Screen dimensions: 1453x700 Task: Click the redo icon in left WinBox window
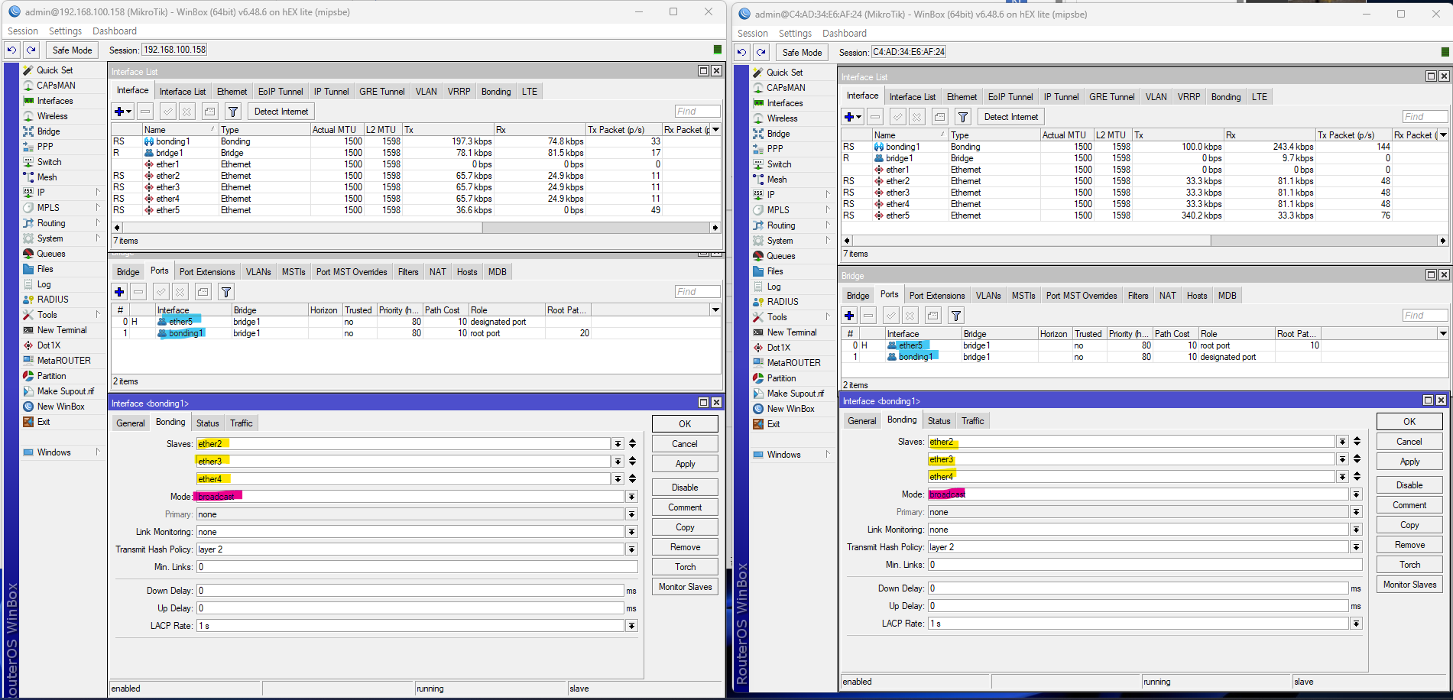tap(31, 50)
